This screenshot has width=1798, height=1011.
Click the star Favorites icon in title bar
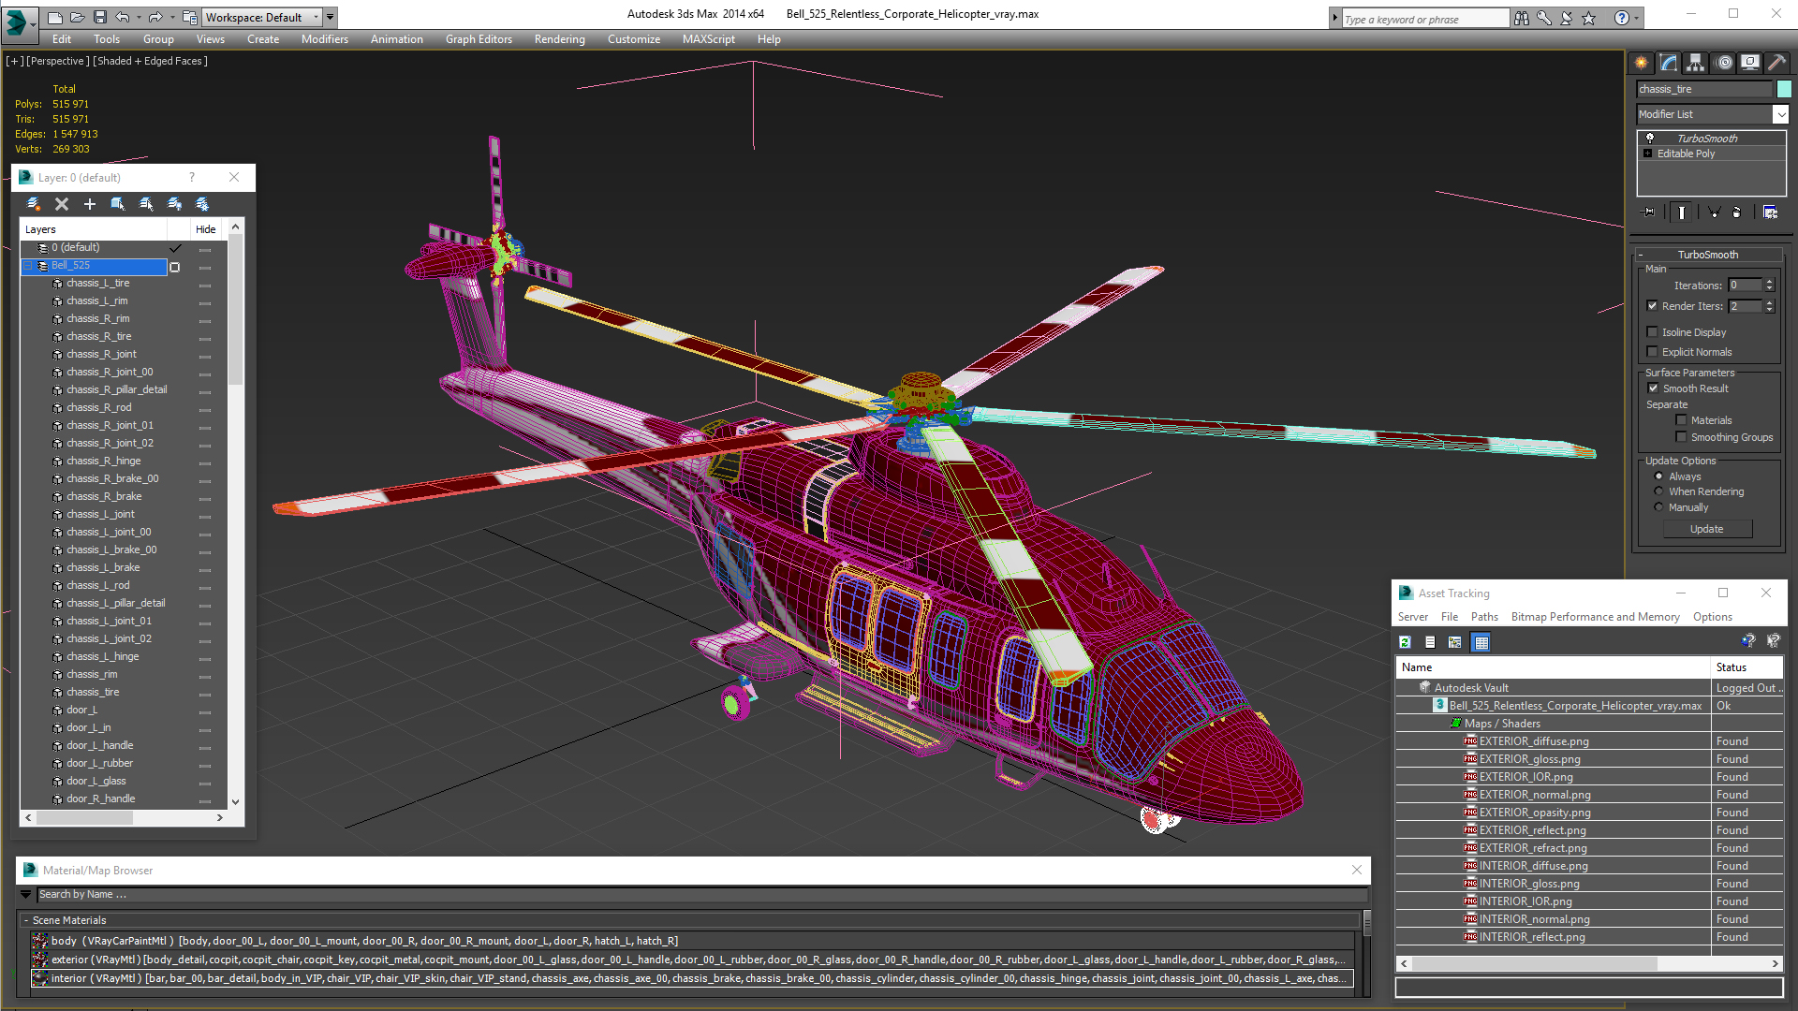tap(1589, 18)
